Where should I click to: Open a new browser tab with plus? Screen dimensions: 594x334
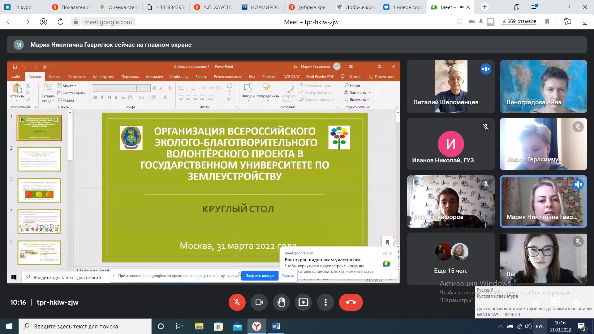click(x=484, y=7)
